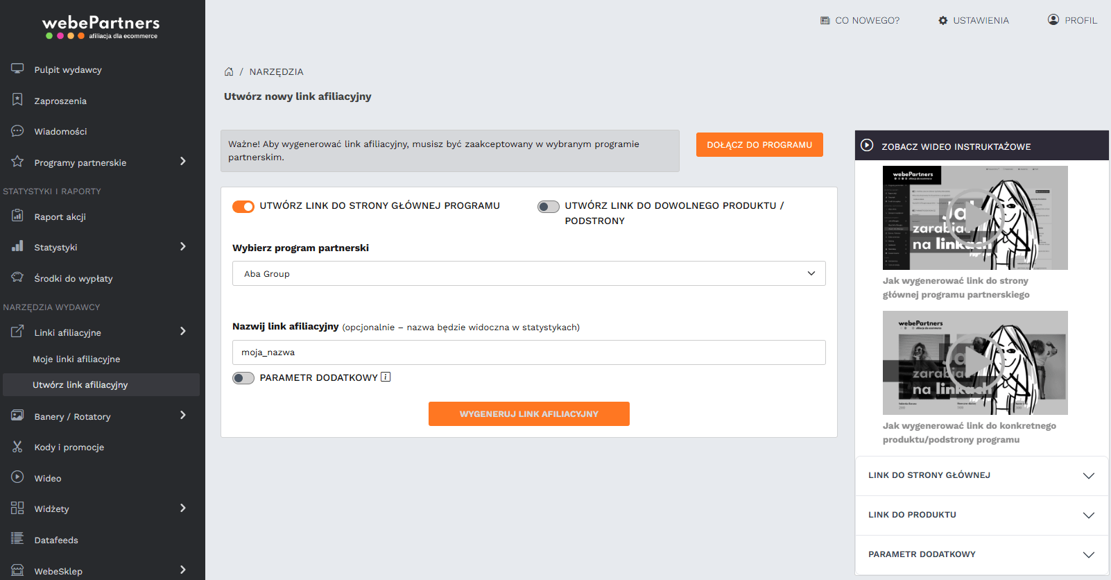
Task: Click the Banery / Rotatory image icon
Action: [17, 416]
